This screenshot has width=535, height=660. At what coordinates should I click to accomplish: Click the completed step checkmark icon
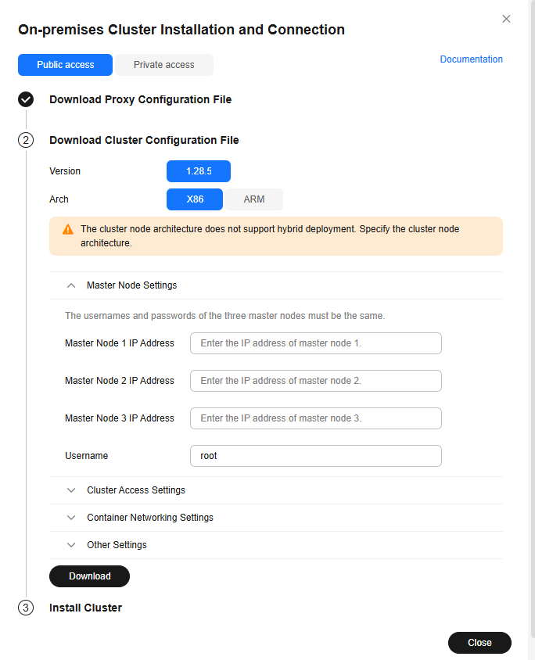[x=26, y=99]
